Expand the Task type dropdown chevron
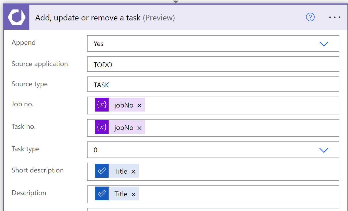 click(324, 150)
